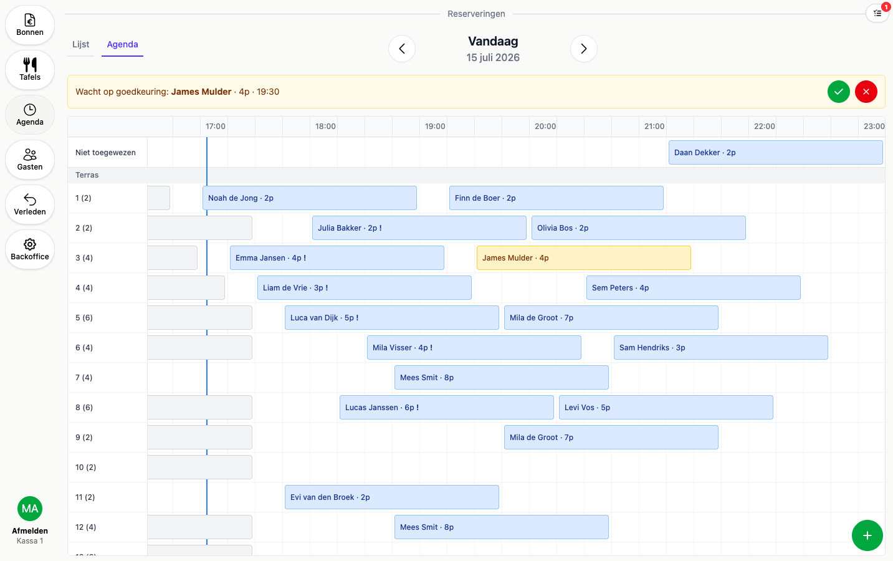Select table row 11 (2)

pos(85,497)
